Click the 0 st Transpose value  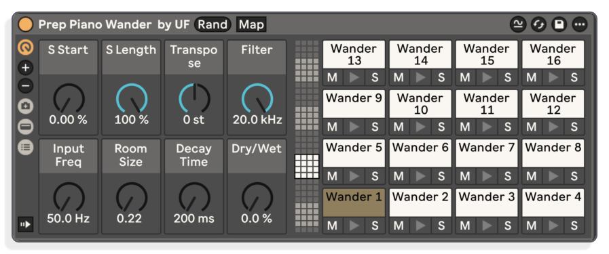tap(193, 120)
